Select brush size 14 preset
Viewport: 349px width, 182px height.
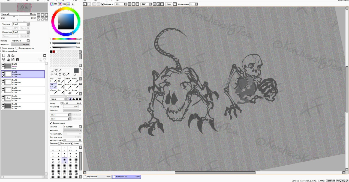65,160
